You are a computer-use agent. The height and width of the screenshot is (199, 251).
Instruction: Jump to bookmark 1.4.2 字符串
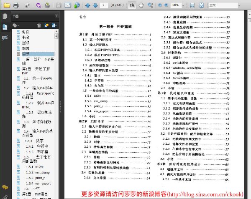tap(37, 146)
